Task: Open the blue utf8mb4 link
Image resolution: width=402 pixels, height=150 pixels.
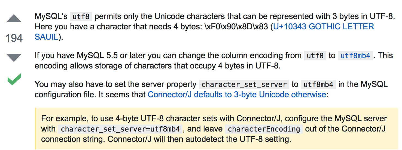Action: point(356,56)
